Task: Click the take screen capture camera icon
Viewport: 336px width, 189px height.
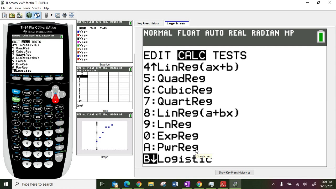Action: point(19,15)
